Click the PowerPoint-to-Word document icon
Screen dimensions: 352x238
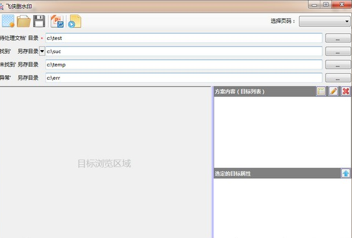[x=57, y=21]
